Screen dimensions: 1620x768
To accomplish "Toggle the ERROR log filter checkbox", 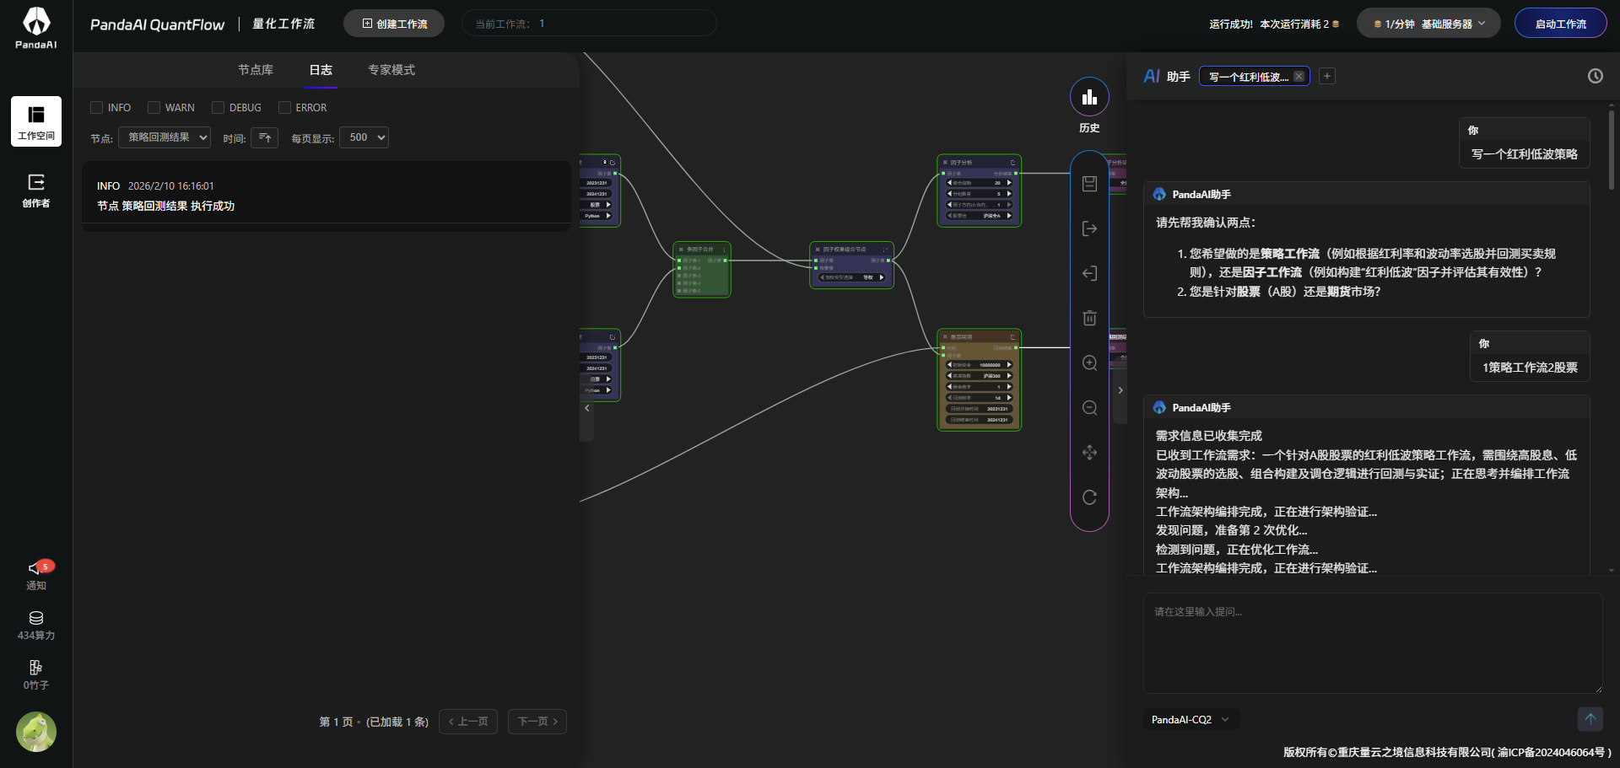I will click(284, 108).
